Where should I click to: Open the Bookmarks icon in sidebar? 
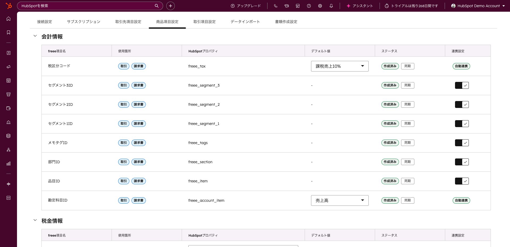click(x=8, y=32)
